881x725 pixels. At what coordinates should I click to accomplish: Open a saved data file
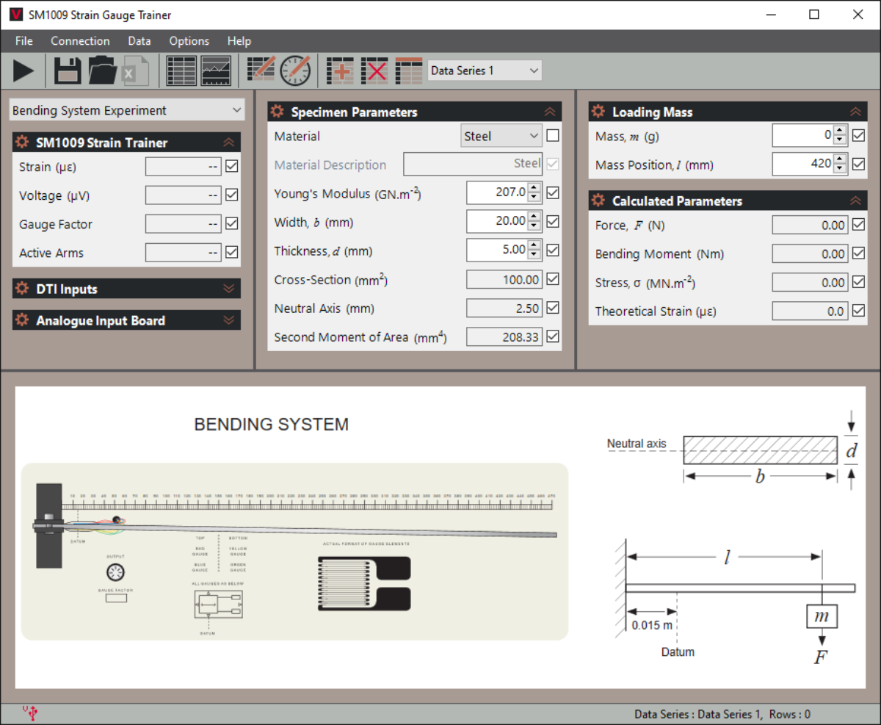(x=103, y=70)
